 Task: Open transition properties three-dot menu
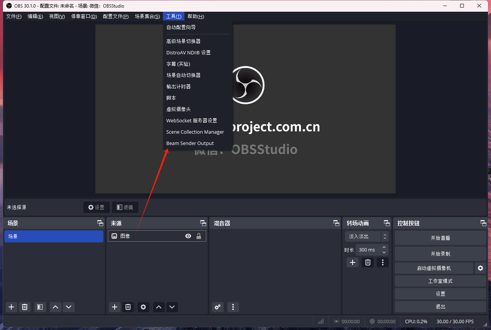(x=383, y=262)
